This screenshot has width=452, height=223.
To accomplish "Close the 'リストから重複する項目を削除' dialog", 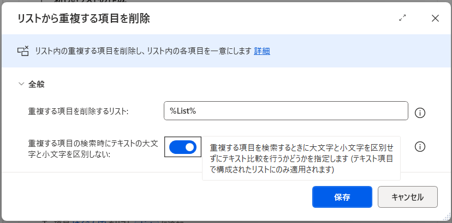I will 435,18.
